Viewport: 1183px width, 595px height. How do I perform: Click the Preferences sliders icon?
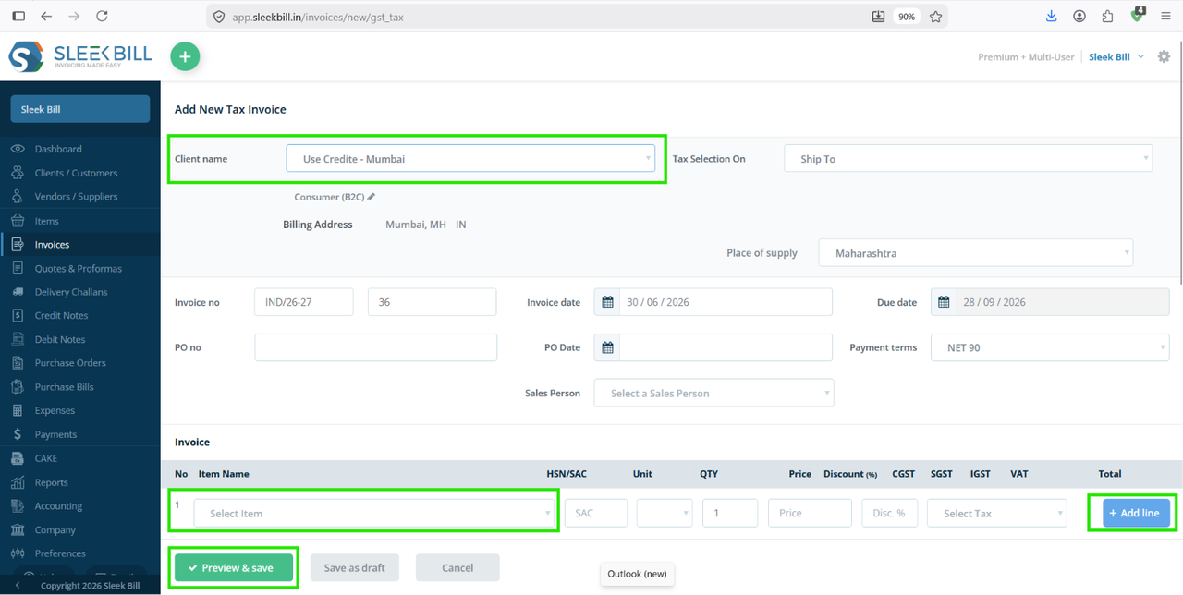(18, 553)
